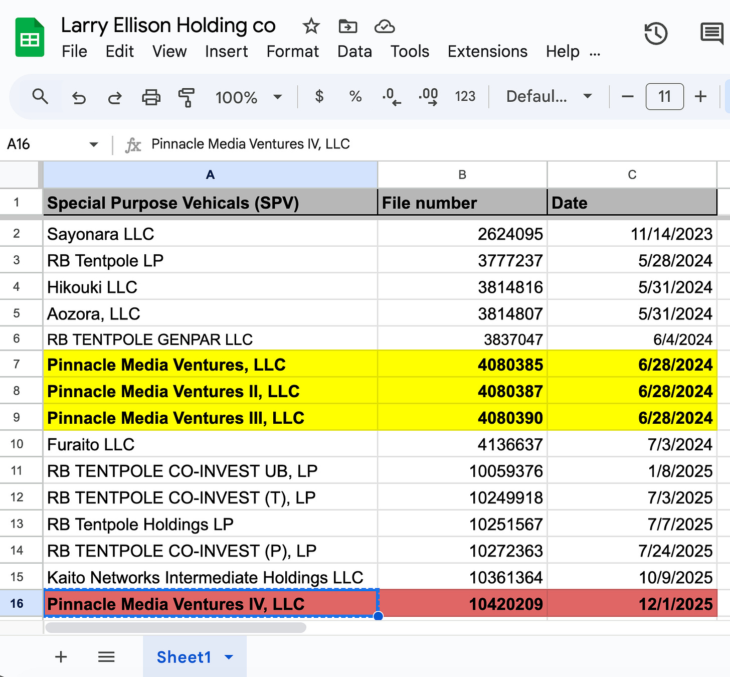Open the comments panel icon
Screen dimensions: 730x677
pyautogui.click(x=711, y=34)
